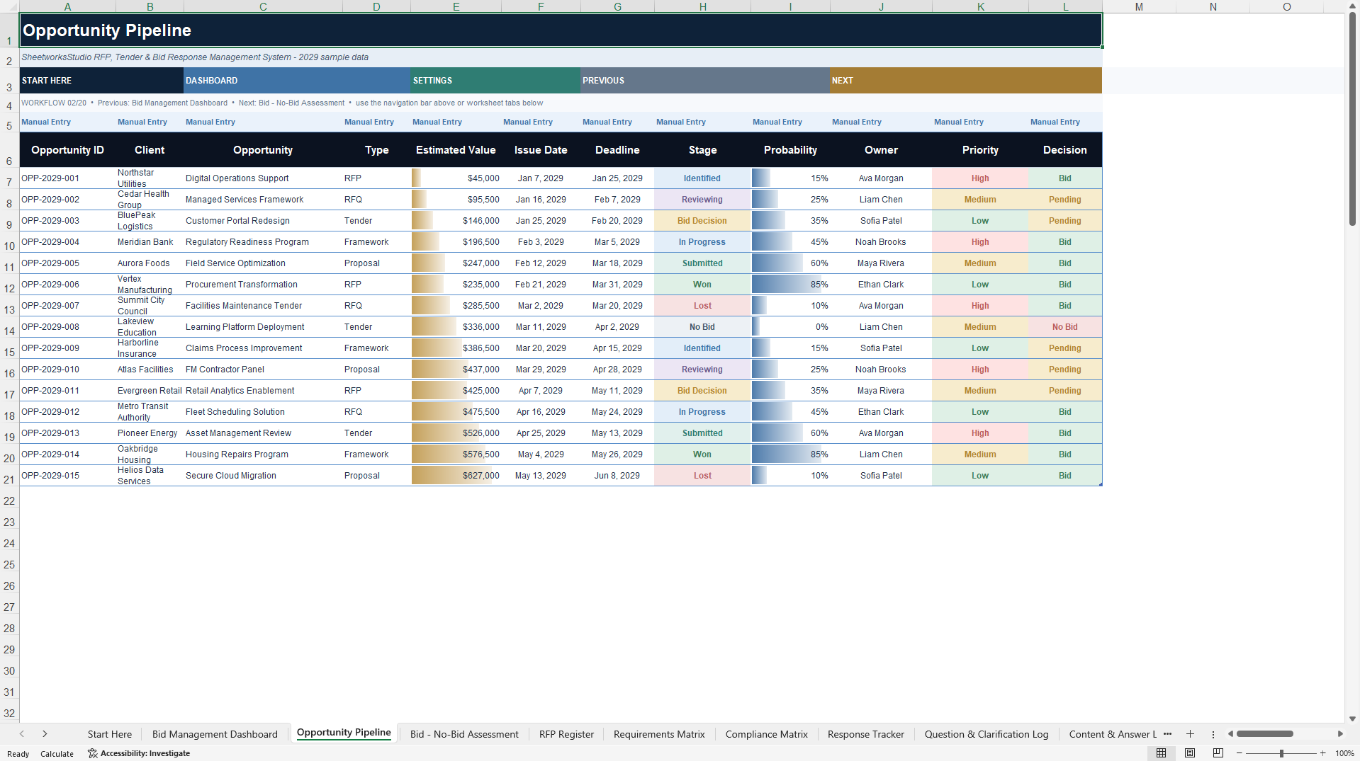The width and height of the screenshot is (1360, 761).
Task: Click the vertical scrollbar down arrow
Action: click(x=1352, y=719)
